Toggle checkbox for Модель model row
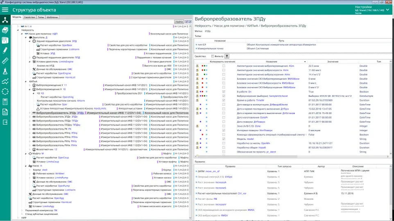 click(224, 139)
